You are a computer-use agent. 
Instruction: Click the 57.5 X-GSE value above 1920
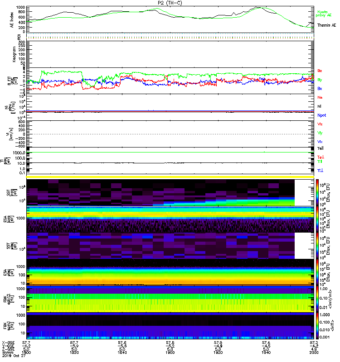pyautogui.click(x=218, y=343)
